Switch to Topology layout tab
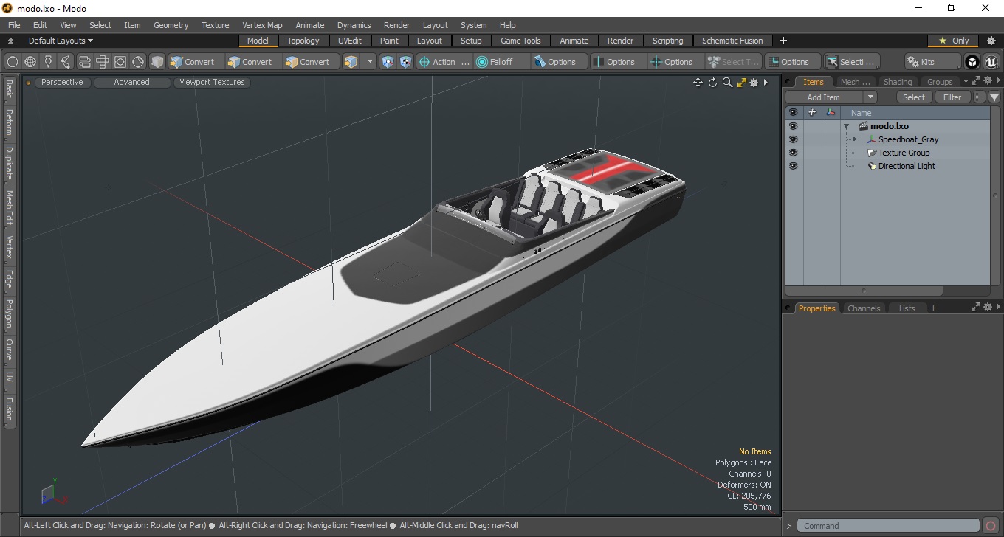 pos(303,41)
